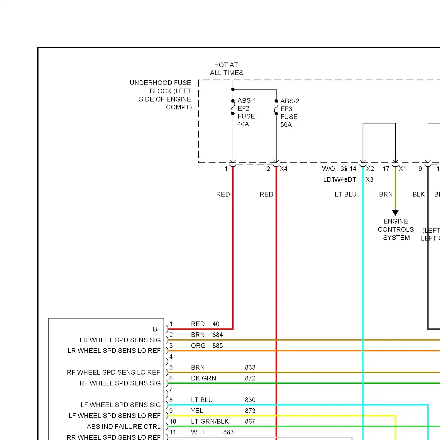This screenshot has width=440, height=440.
Task: Click circuit number 872
Action: coord(250,378)
